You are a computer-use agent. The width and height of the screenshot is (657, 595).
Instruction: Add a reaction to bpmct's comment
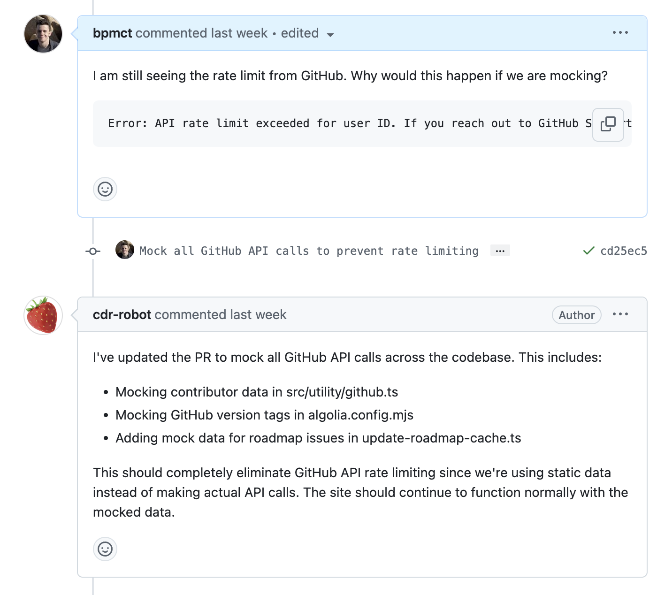pyautogui.click(x=105, y=190)
